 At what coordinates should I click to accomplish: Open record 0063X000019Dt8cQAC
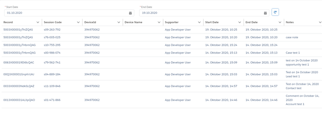coord(19,63)
